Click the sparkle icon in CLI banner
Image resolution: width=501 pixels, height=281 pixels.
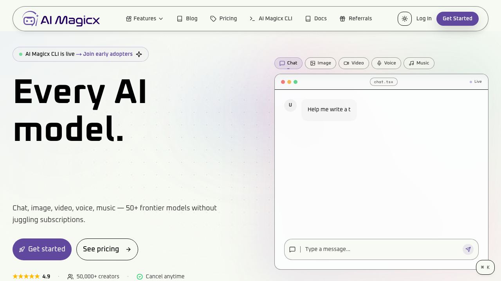point(139,54)
